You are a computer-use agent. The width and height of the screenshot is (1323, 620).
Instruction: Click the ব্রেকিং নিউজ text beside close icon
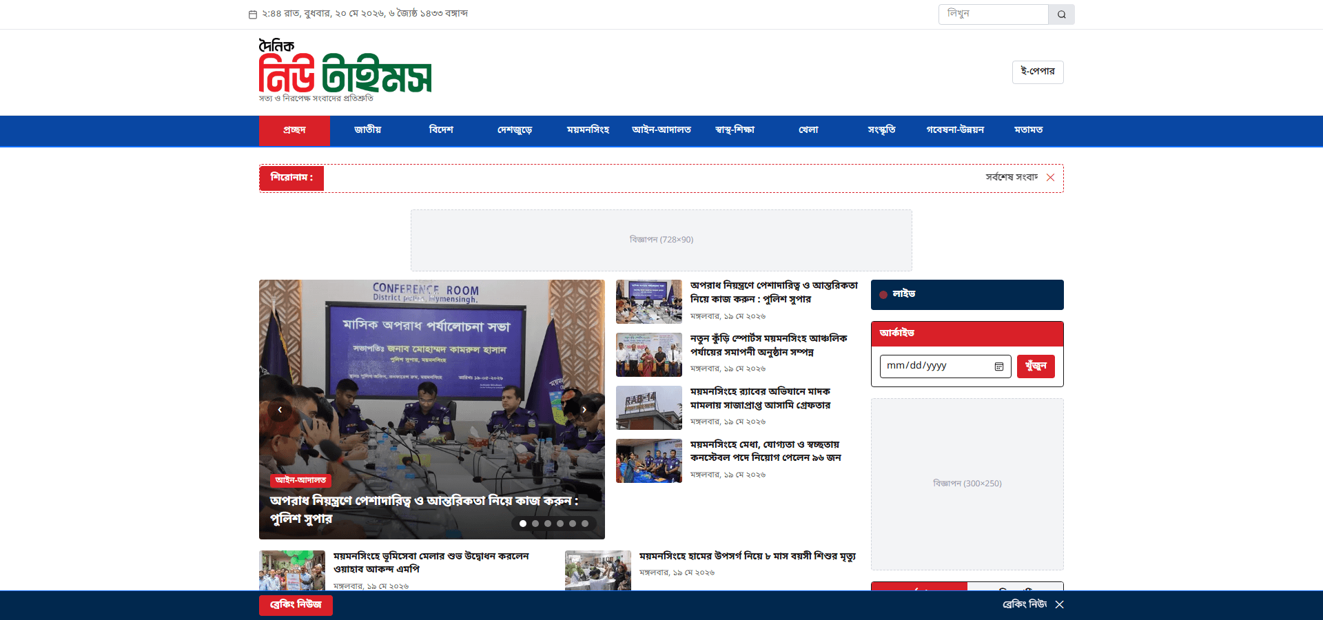coord(1025,604)
